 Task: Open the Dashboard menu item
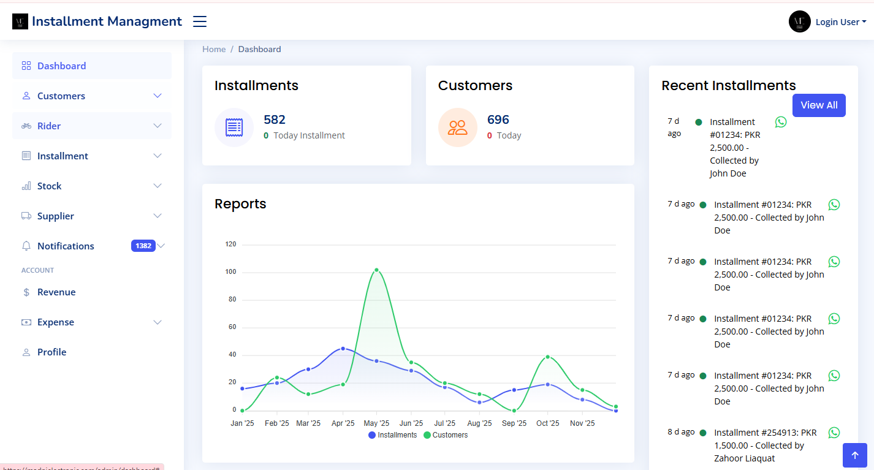coord(61,66)
